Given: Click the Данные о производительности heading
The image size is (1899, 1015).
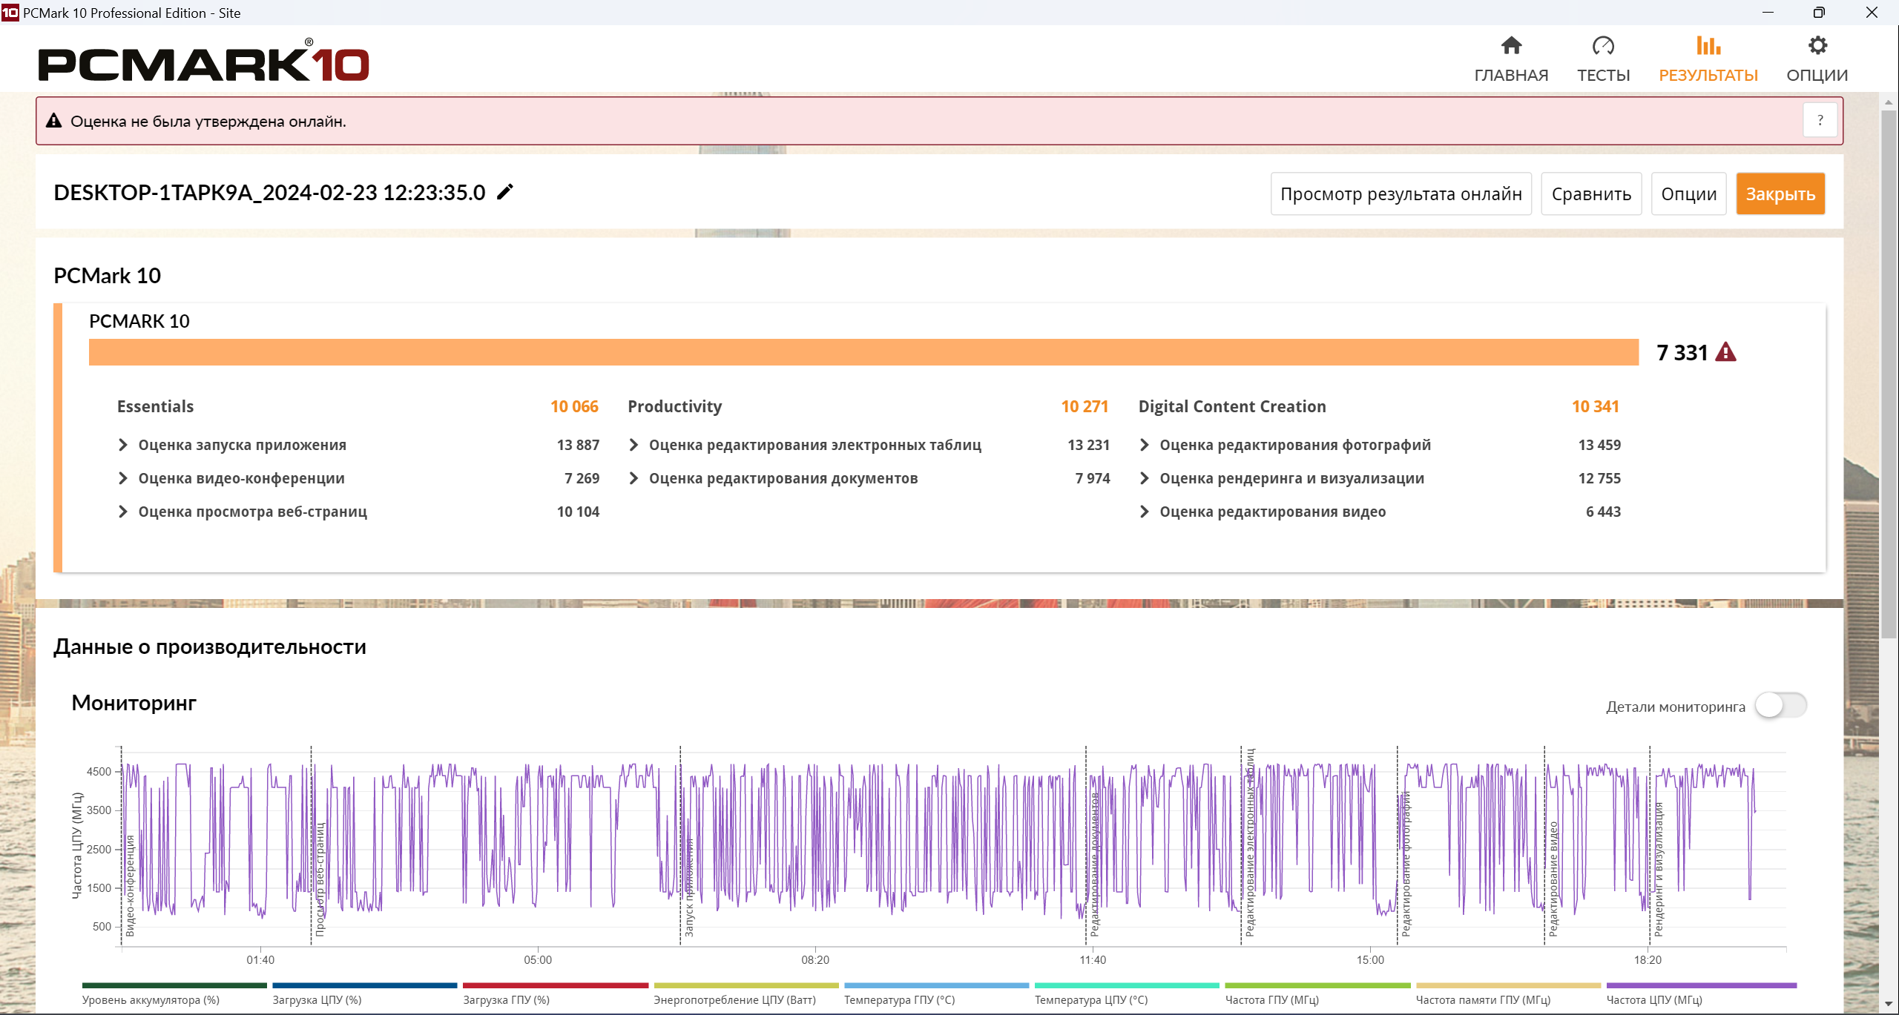Looking at the screenshot, I should [210, 647].
